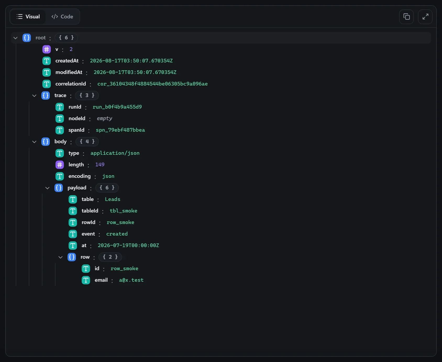This screenshot has height=362, width=442.
Task: Click the text icon beside encoding
Action: coord(60,176)
